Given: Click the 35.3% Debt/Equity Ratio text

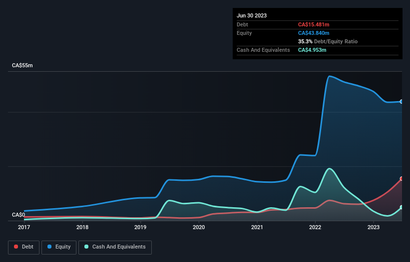Looking at the screenshot, I should coord(328,41).
